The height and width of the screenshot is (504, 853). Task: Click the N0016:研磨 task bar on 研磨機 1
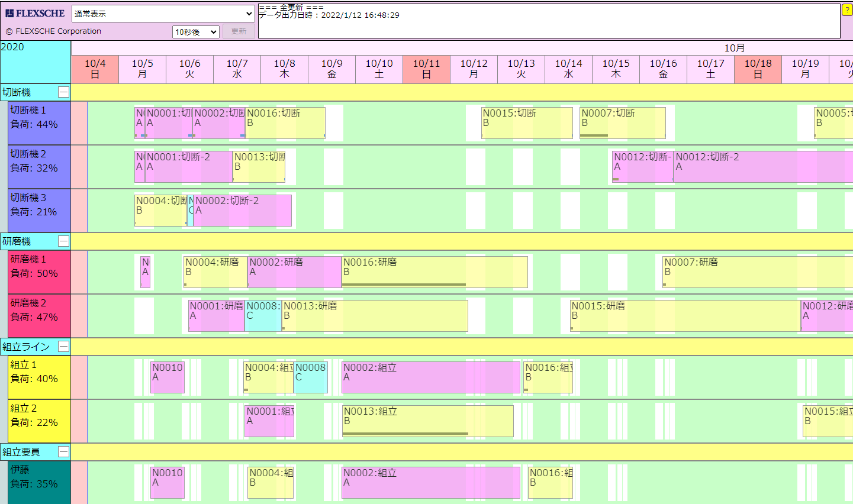click(434, 272)
